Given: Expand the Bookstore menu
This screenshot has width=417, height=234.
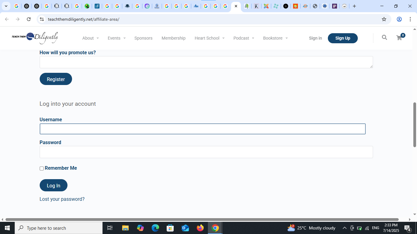Looking at the screenshot, I should tap(275, 38).
